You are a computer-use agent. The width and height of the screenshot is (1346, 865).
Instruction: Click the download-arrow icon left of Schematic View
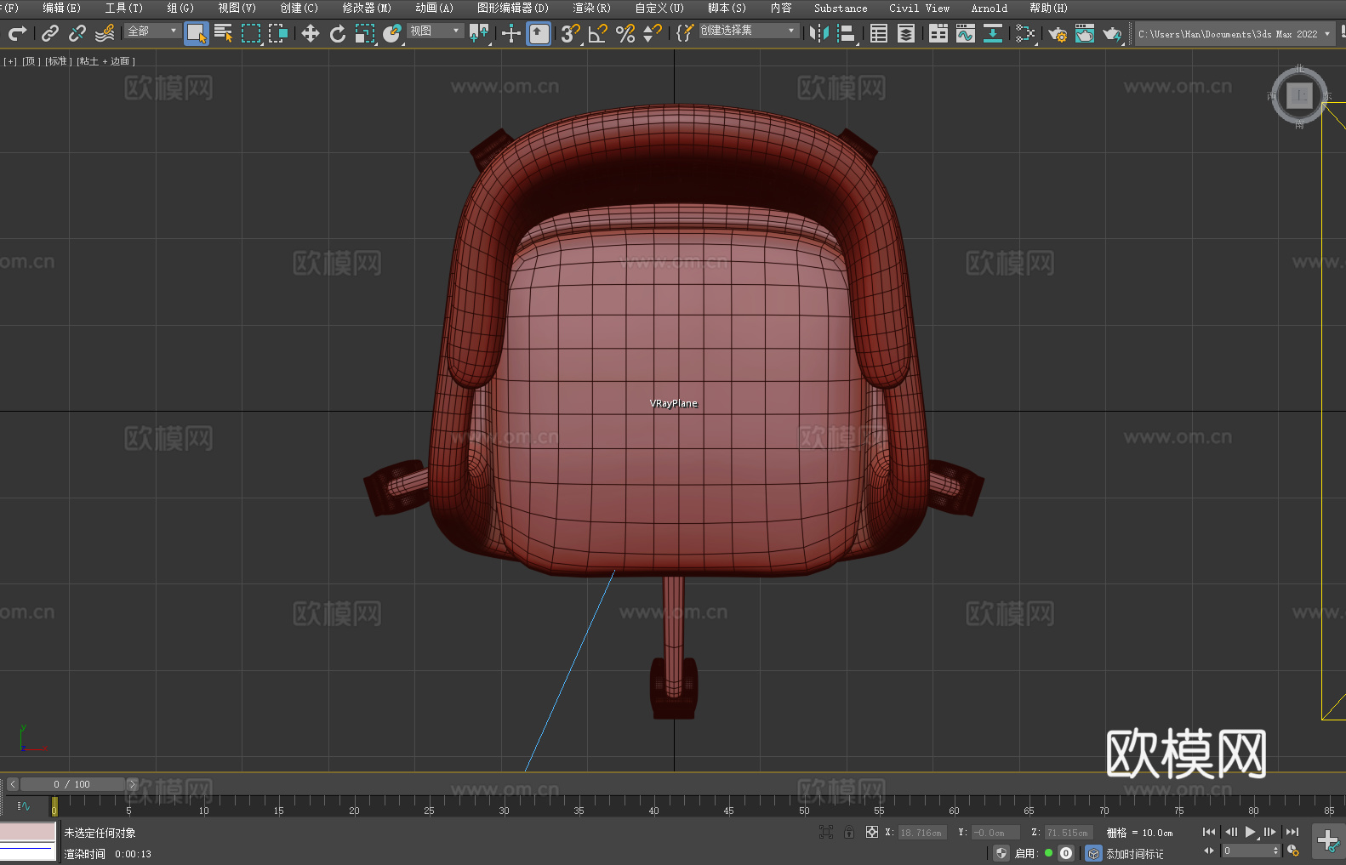pos(993,33)
